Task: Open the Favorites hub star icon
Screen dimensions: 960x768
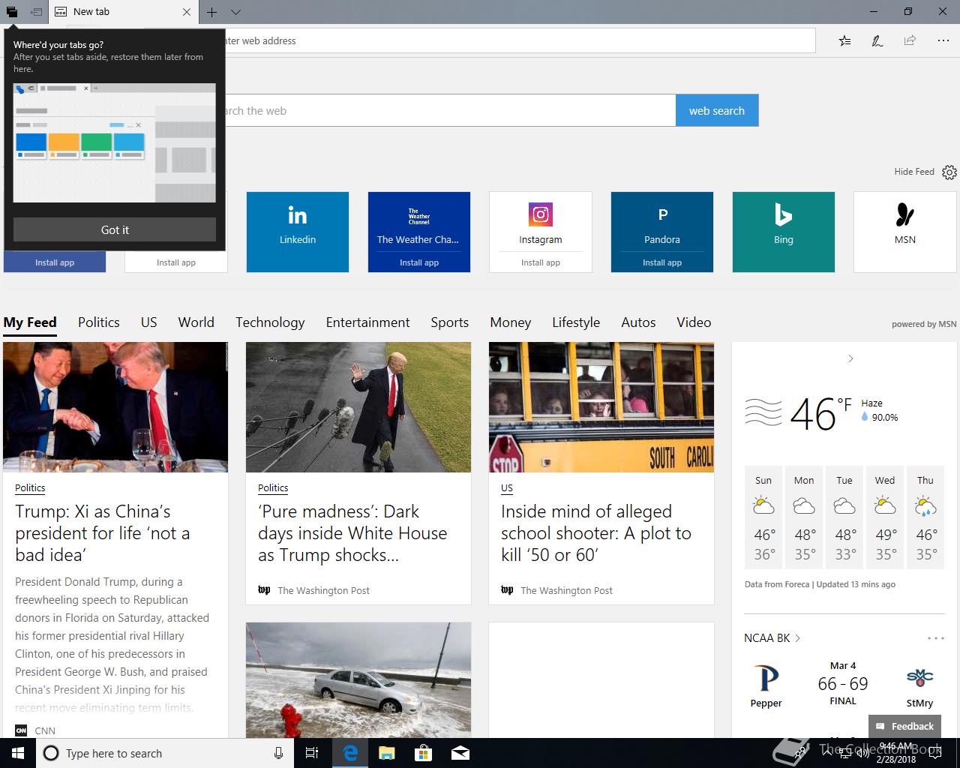Action: [844, 40]
